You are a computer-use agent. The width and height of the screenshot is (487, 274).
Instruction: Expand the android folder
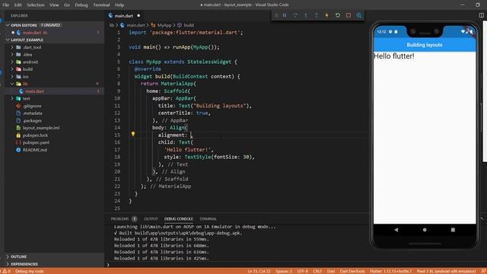coord(30,62)
